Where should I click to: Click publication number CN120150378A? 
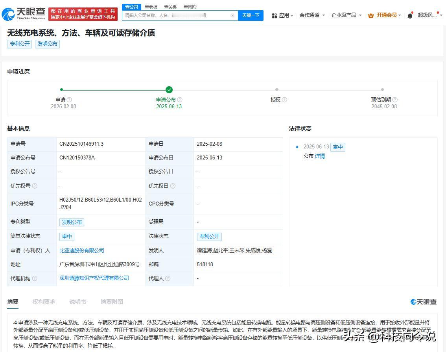(x=77, y=158)
